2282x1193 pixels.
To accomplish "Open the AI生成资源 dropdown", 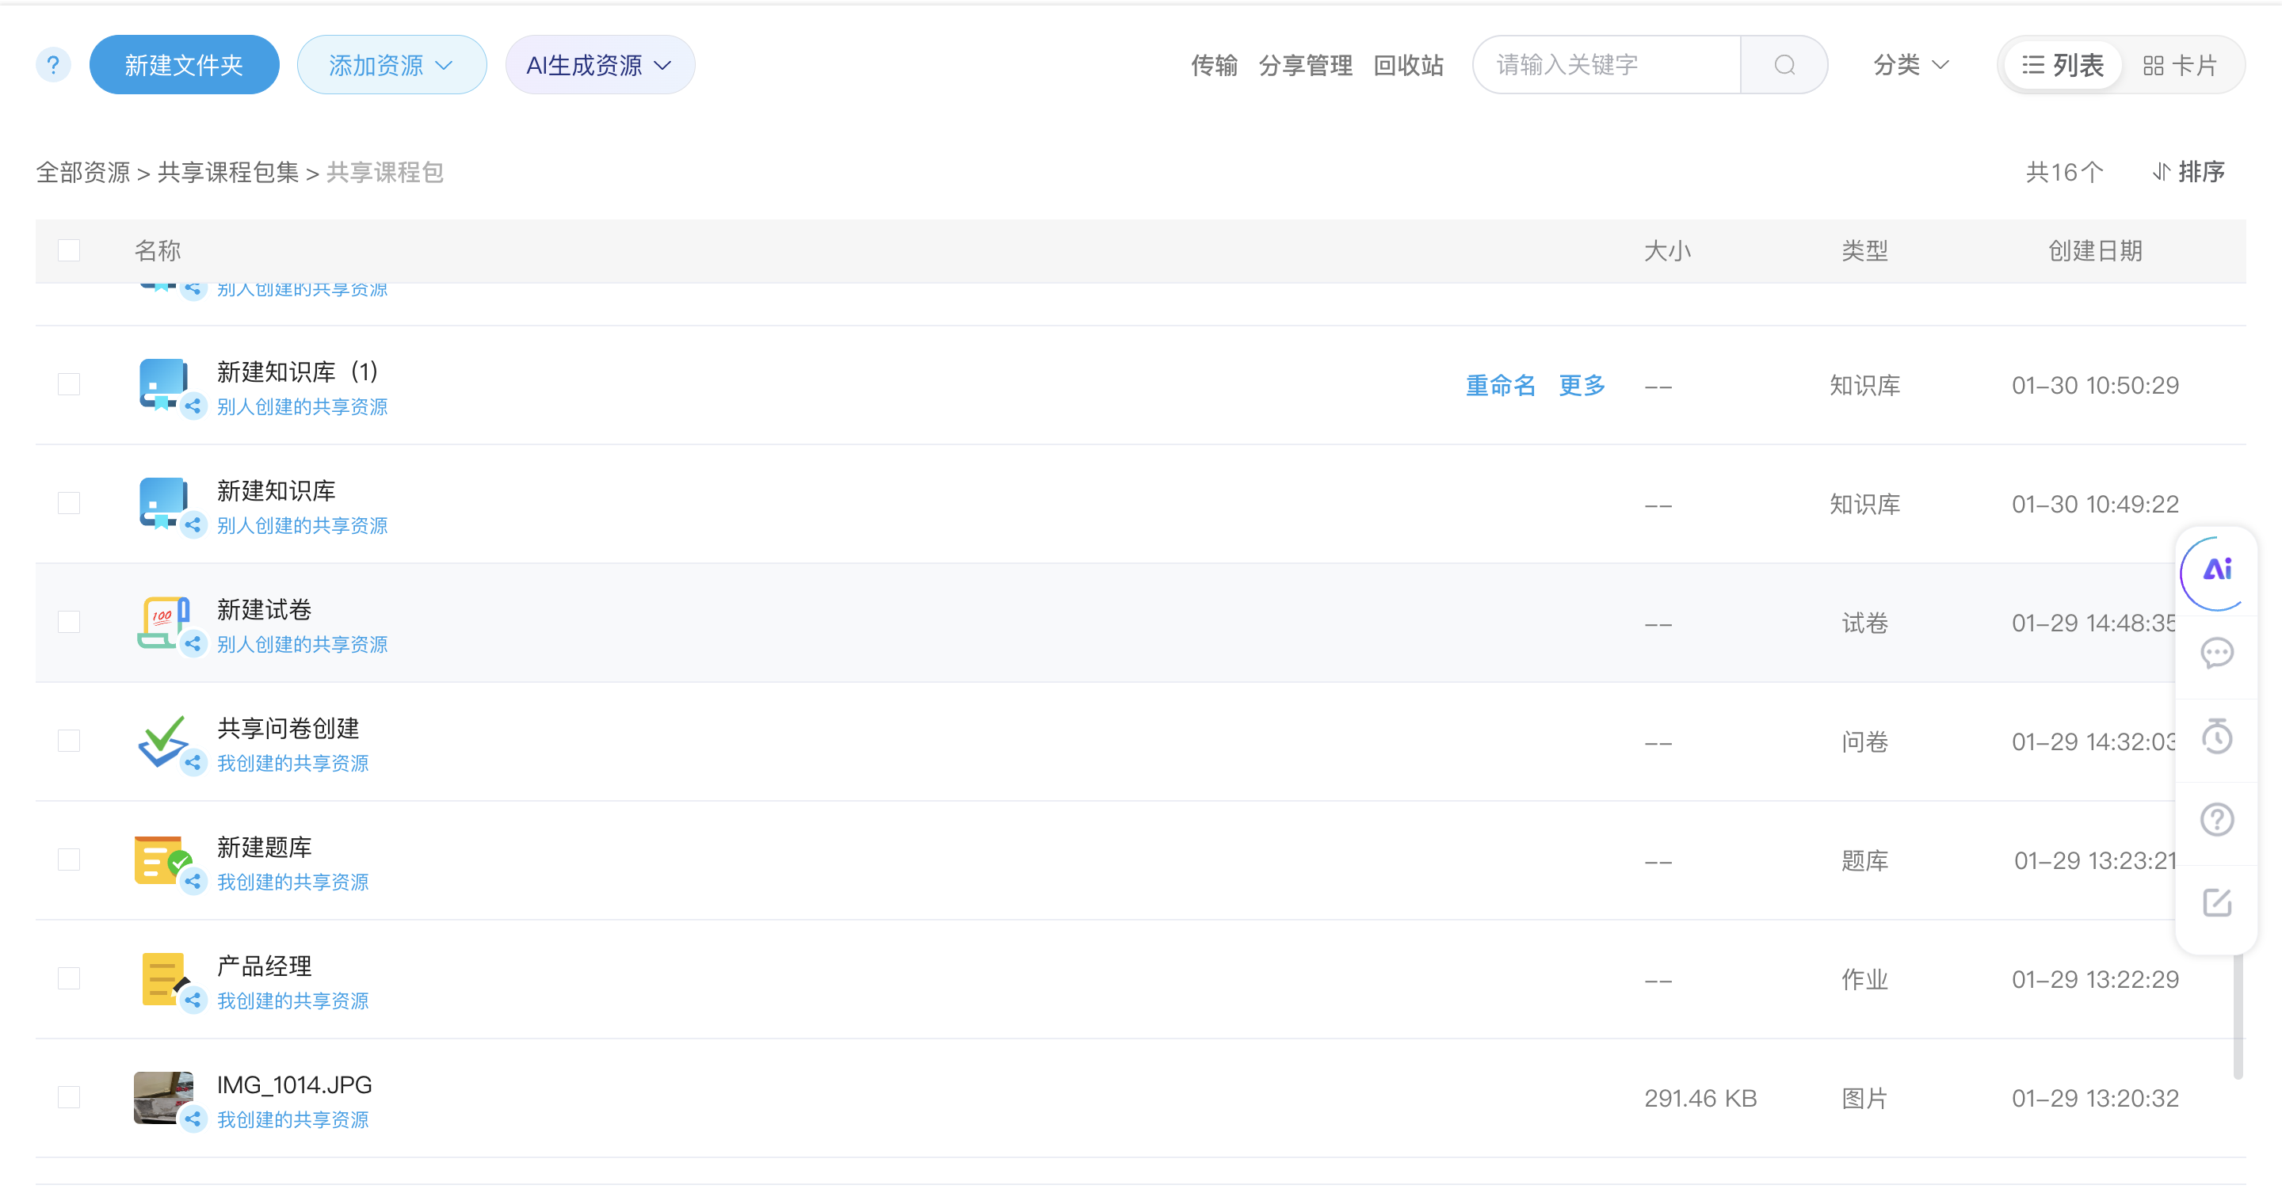I will (599, 63).
